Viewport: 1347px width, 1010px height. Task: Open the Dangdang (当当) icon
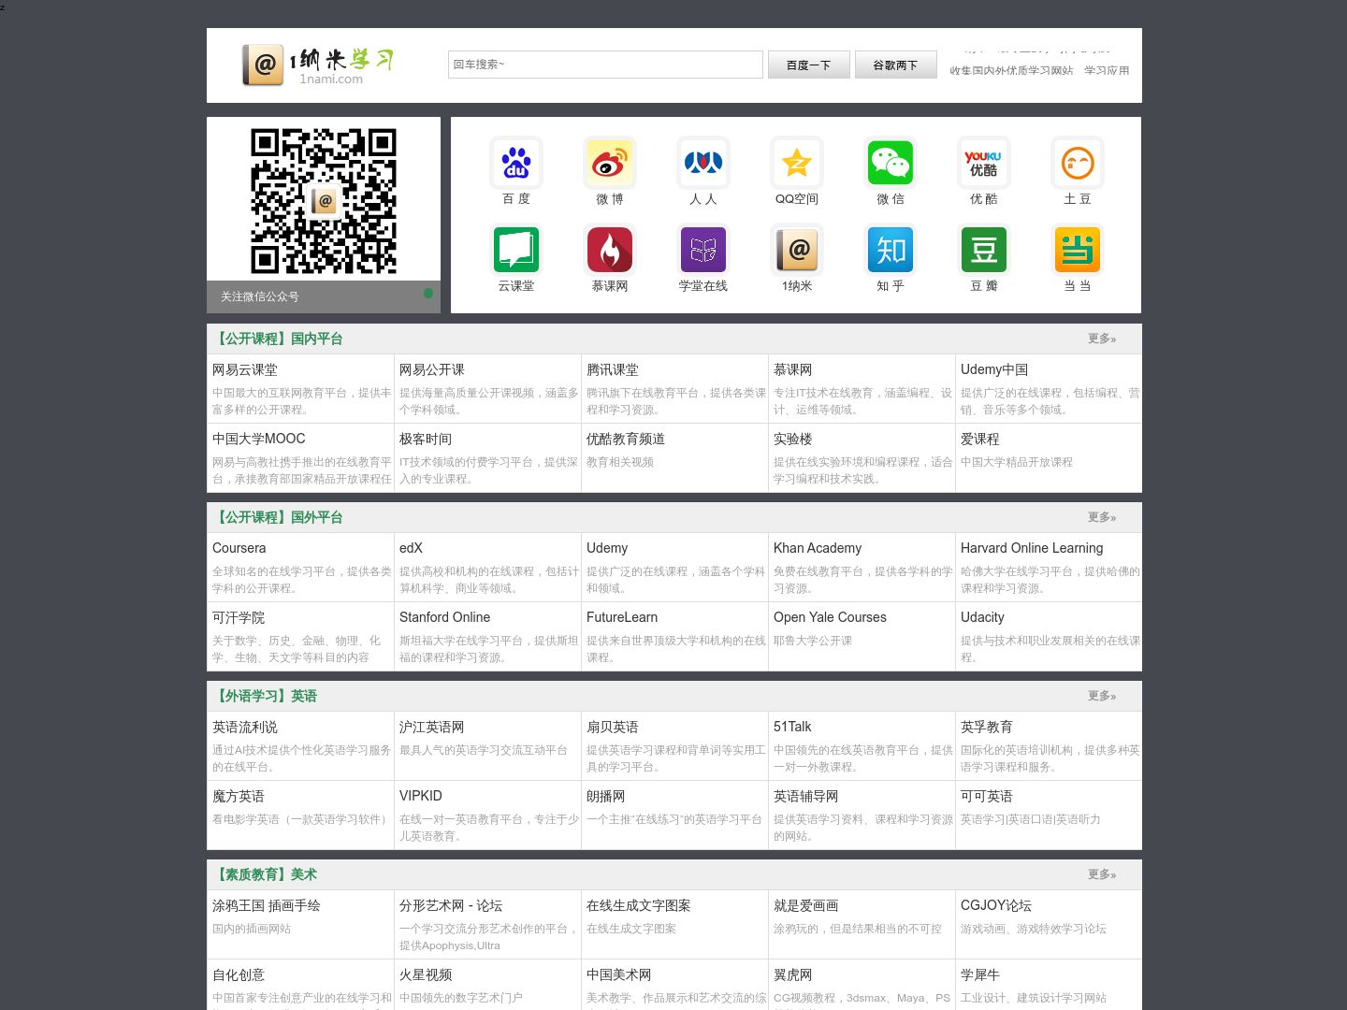click(1078, 250)
